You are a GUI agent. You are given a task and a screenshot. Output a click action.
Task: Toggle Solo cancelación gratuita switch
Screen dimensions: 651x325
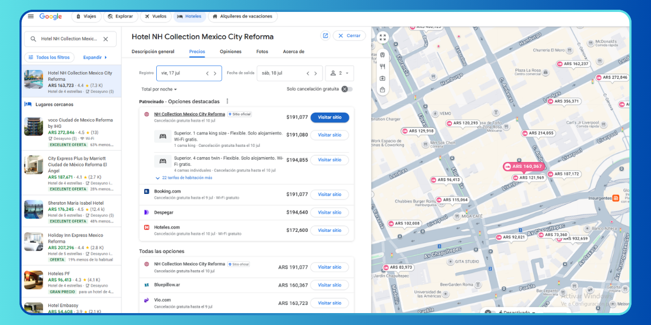(347, 89)
